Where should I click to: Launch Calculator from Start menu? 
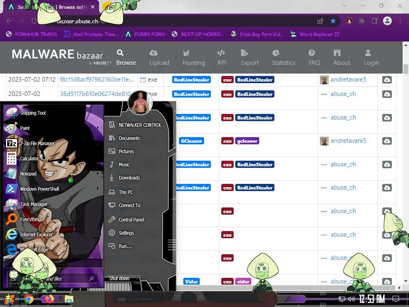[x=53, y=158]
